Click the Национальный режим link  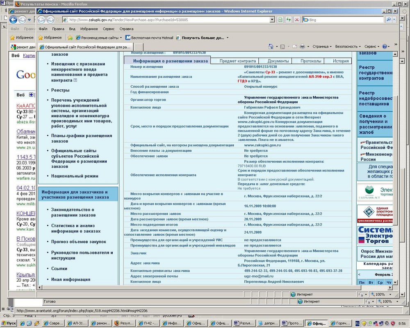[x=75, y=176]
